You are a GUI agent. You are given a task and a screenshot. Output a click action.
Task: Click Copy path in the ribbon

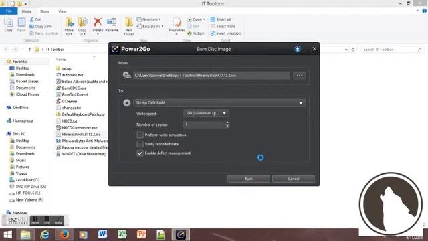[x=40, y=27]
